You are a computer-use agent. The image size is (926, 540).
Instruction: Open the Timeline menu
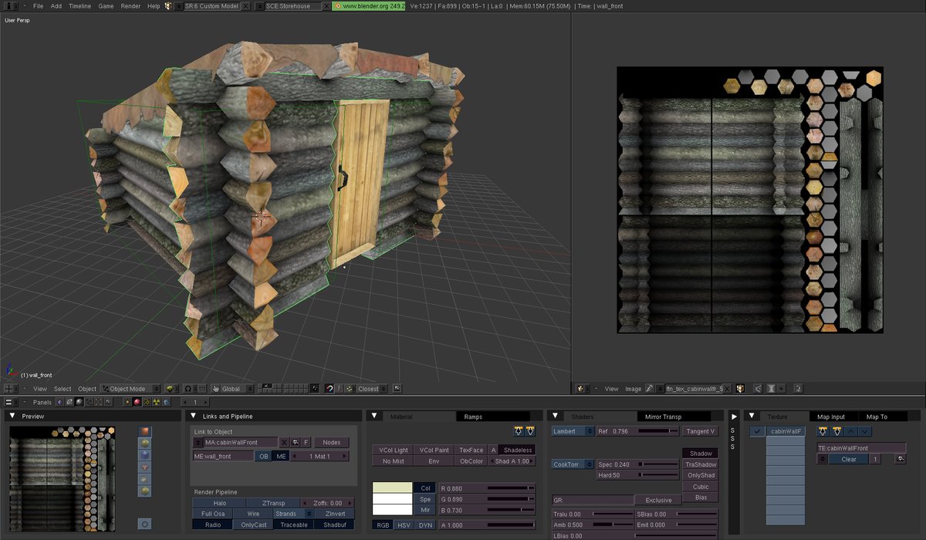[79, 5]
